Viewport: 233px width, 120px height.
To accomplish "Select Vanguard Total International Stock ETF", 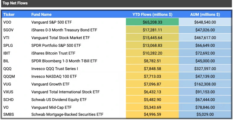I will click(65, 92).
